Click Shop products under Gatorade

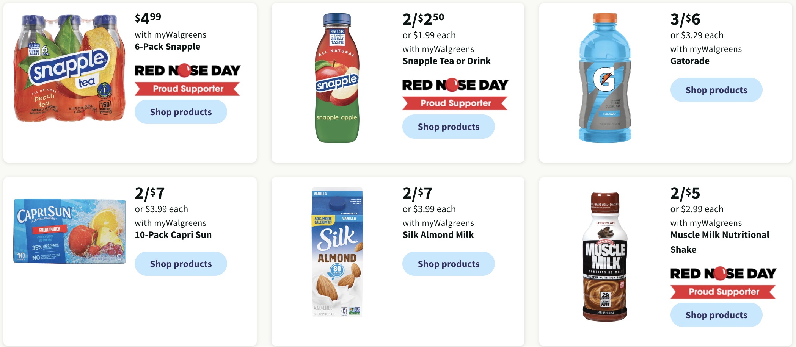click(x=716, y=90)
